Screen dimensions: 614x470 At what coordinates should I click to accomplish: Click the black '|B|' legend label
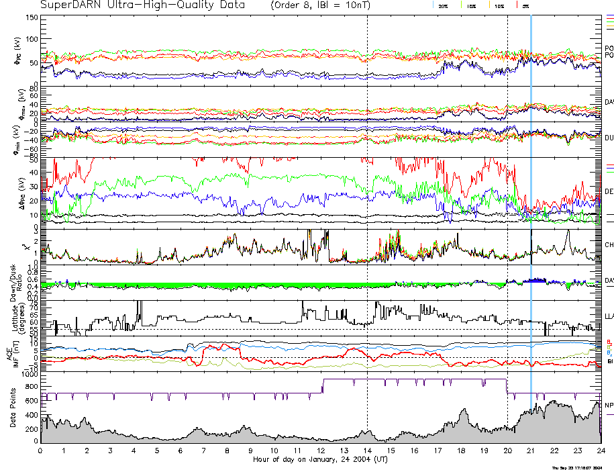610,361
